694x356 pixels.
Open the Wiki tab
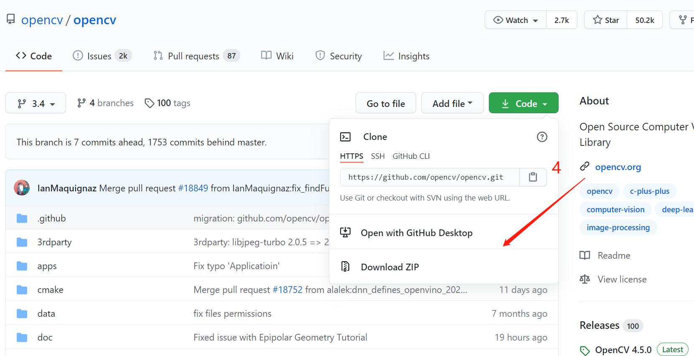(x=277, y=56)
